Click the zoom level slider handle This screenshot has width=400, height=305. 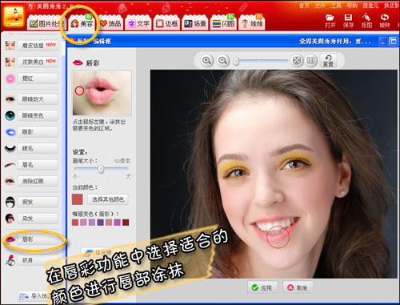tap(236, 61)
